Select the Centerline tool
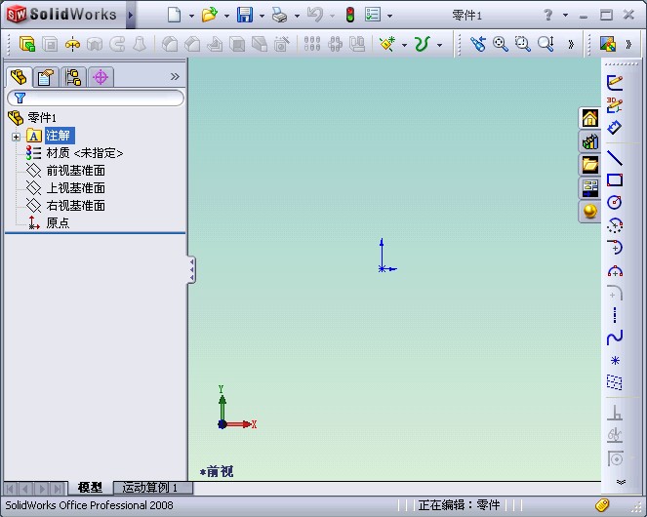647x517 pixels. tap(615, 315)
